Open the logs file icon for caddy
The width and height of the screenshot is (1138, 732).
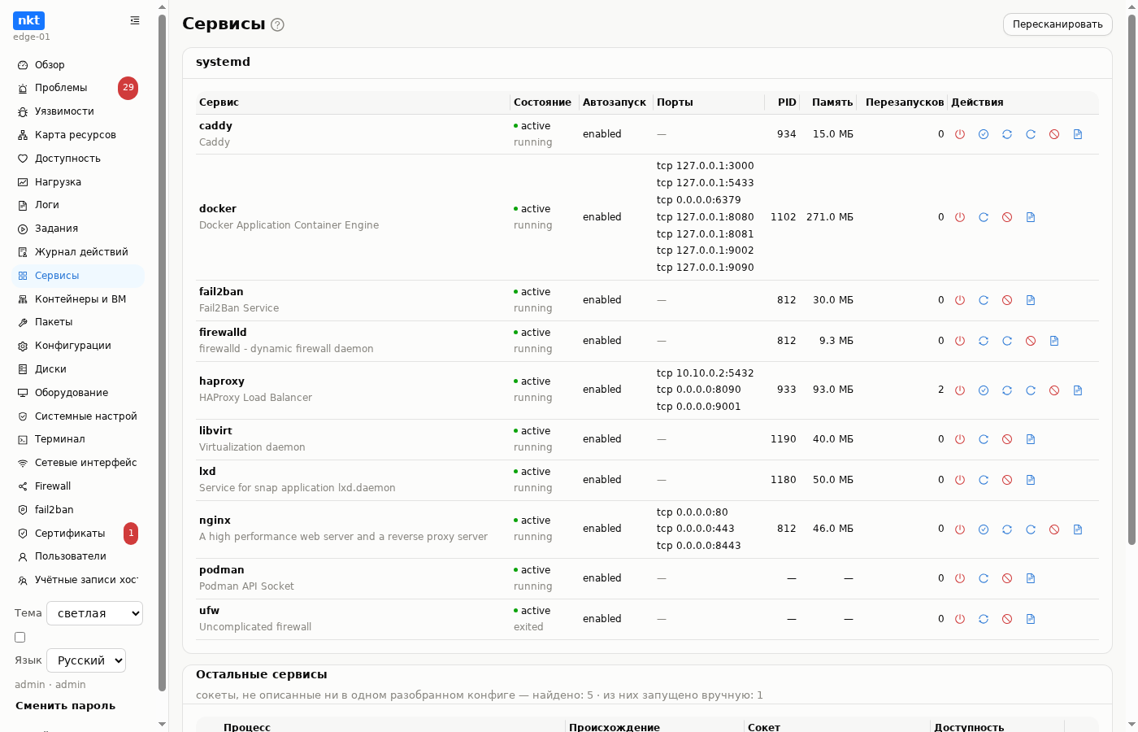coord(1078,134)
